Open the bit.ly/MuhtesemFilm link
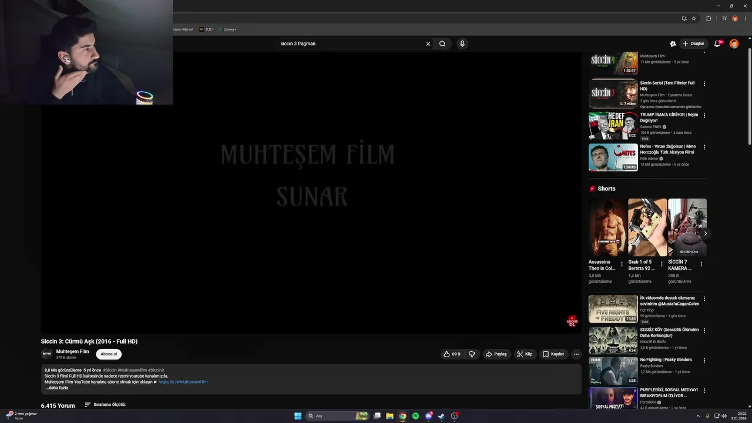This screenshot has height=423, width=752. pyautogui.click(x=183, y=382)
